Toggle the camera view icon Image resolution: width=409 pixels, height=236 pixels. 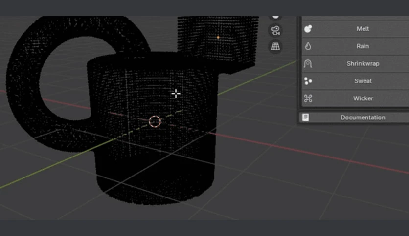point(275,30)
